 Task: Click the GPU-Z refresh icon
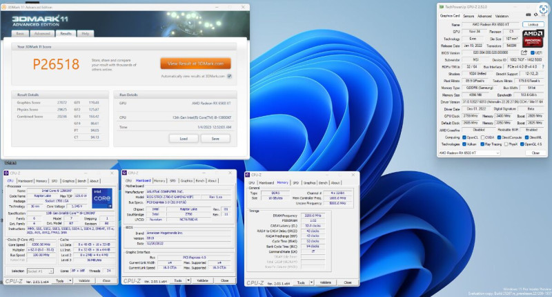(x=536, y=15)
